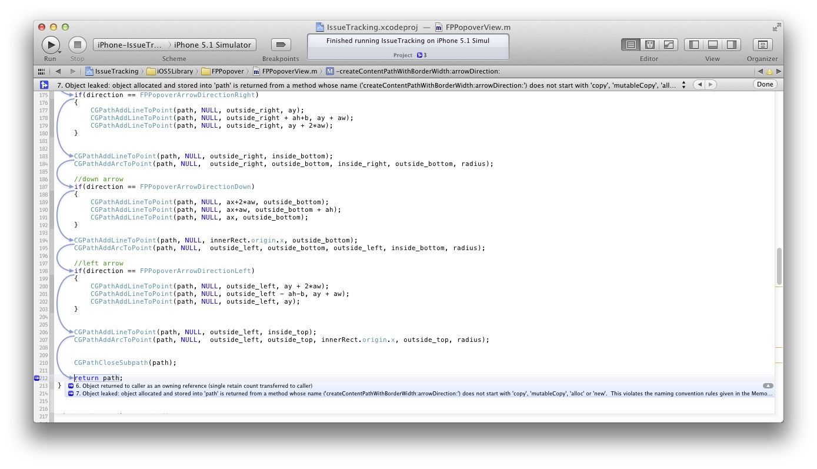Switch to the Standard editor

pos(631,45)
